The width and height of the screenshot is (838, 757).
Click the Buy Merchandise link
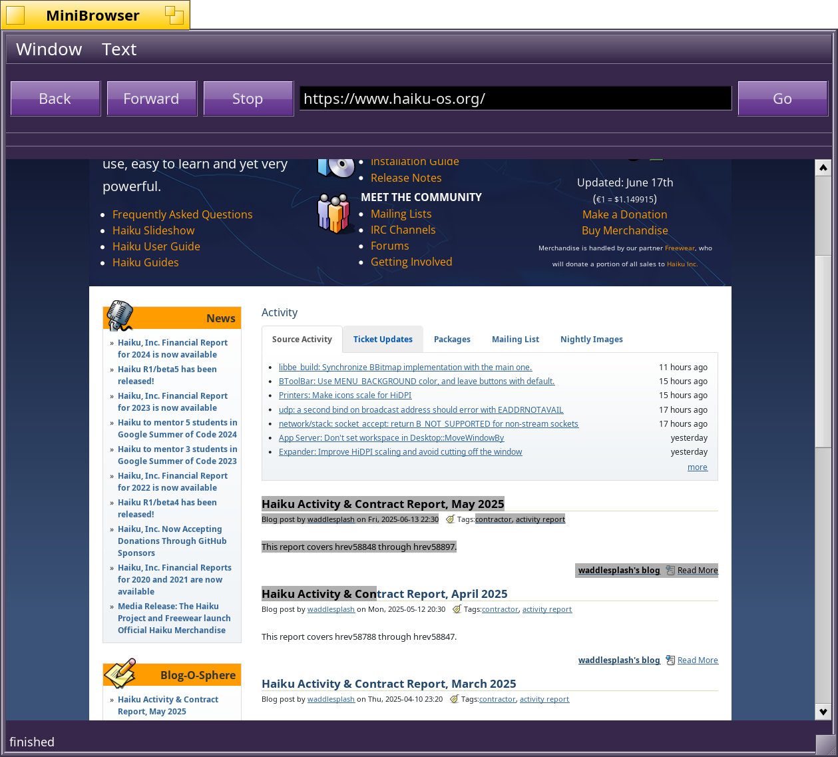[625, 230]
